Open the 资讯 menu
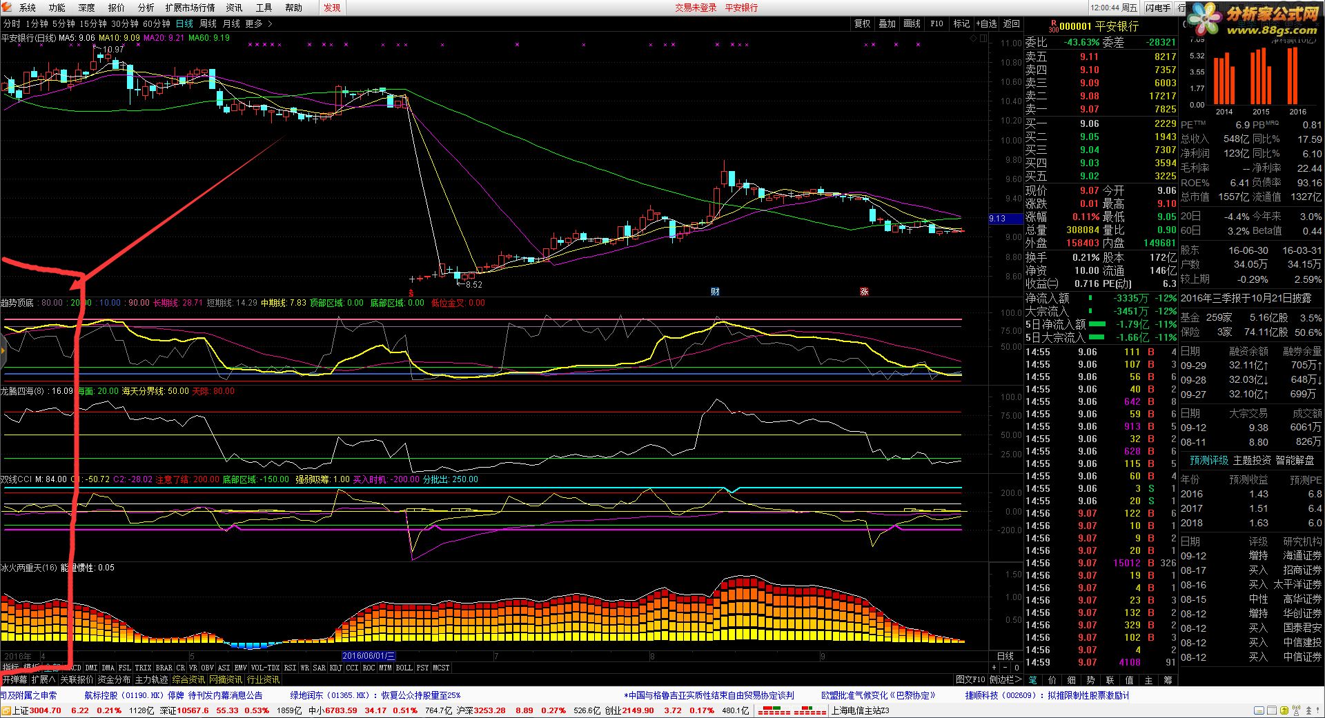 click(235, 8)
